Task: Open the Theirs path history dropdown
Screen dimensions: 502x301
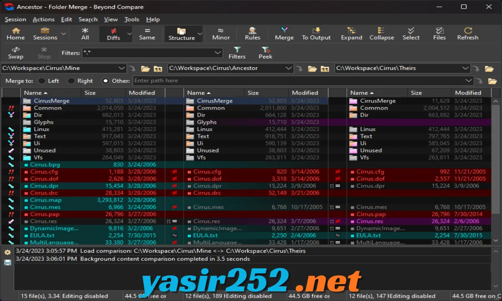Action: [466, 68]
